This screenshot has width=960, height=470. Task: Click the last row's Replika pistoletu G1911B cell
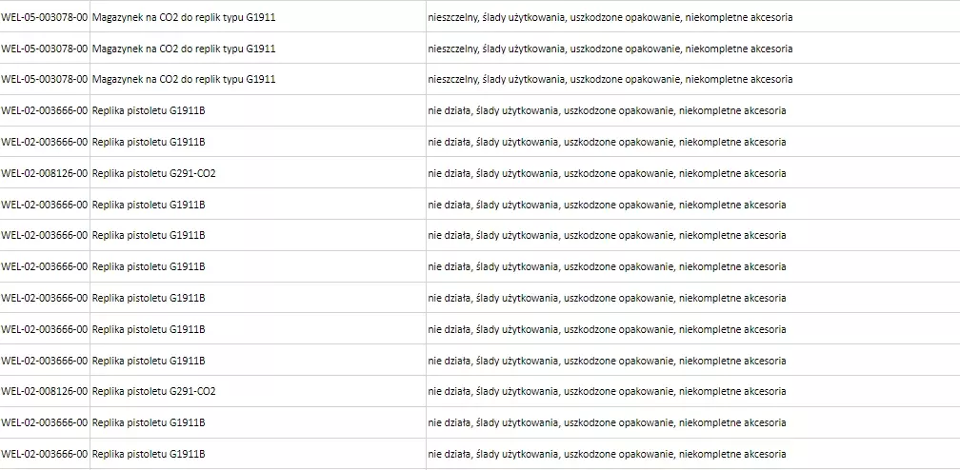149,454
